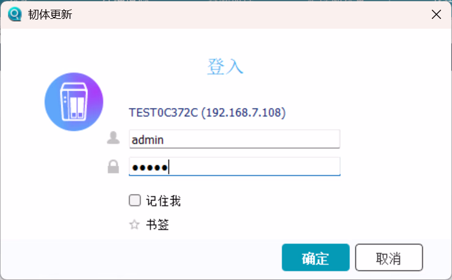Click the word admin in username box
The image size is (452, 280).
tap(147, 140)
